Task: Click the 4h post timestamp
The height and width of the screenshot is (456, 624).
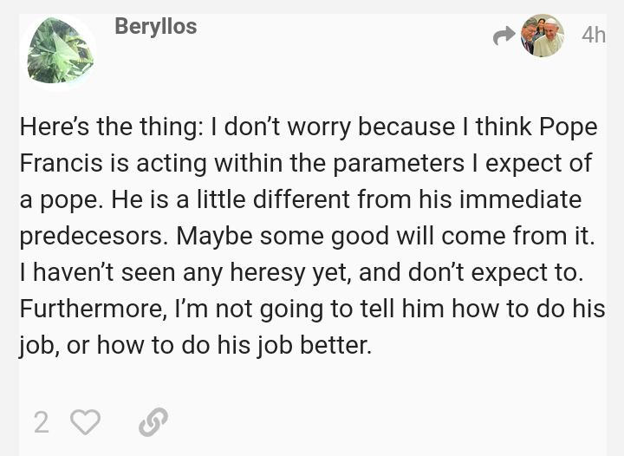Action: pyautogui.click(x=594, y=35)
